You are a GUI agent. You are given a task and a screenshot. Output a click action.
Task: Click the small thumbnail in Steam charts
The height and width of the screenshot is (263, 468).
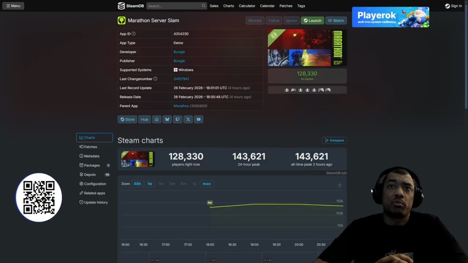click(138, 159)
